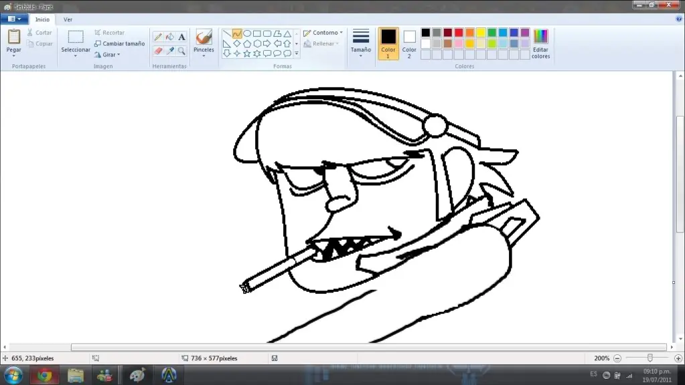Image resolution: width=685 pixels, height=385 pixels.
Task: Switch to the Inicio ribbon tab
Action: [42, 19]
